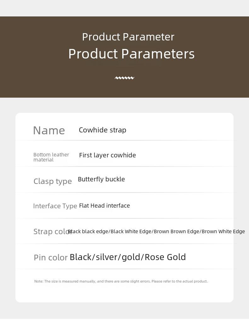
Task: Select the 'Butterfly buckle' value
Action: (x=101, y=179)
